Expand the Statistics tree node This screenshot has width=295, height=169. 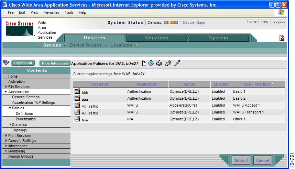(10, 125)
